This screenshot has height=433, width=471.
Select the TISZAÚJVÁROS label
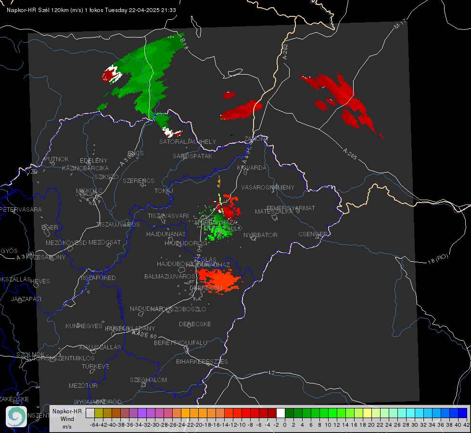pyautogui.click(x=118, y=225)
